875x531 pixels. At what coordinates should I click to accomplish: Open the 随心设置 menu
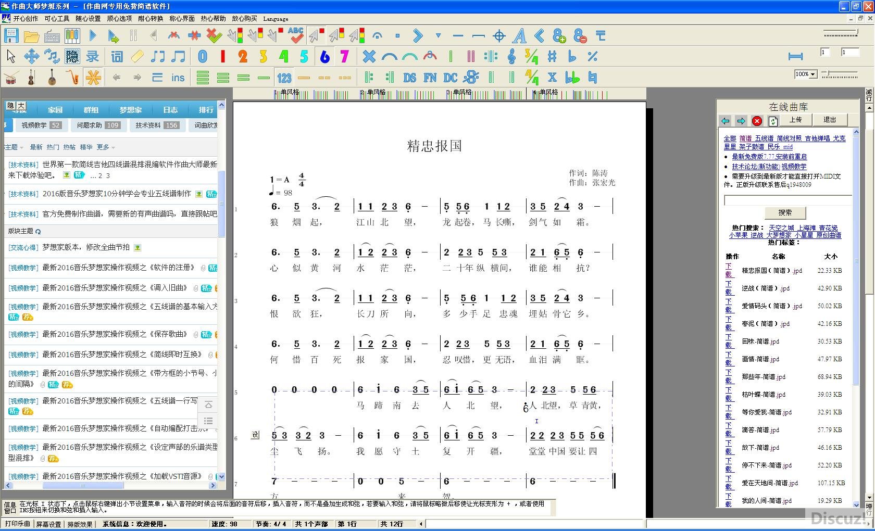coord(88,18)
